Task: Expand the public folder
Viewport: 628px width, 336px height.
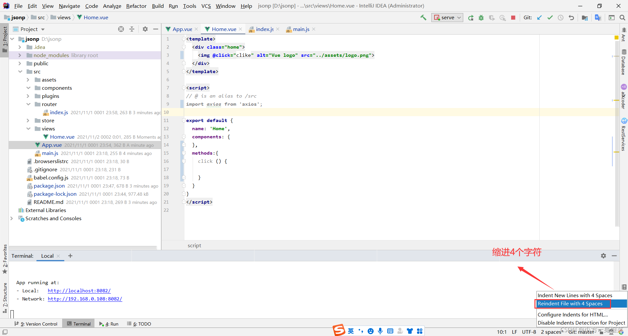Action: [x=20, y=63]
